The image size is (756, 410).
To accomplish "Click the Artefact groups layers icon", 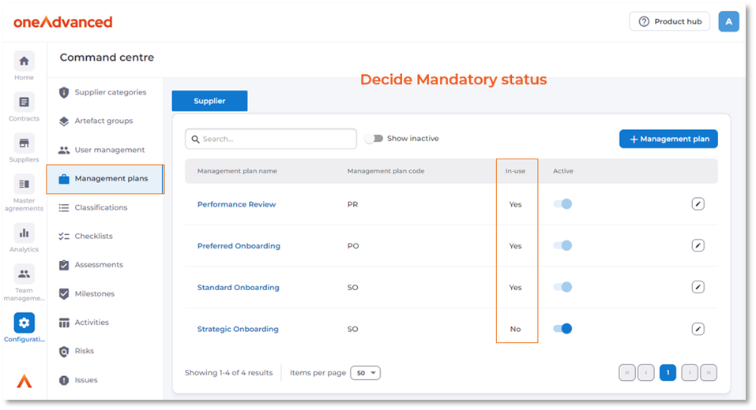I will tap(64, 121).
